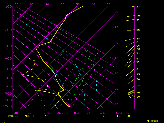This screenshot has height=123, width=164.
Task: Click the 700 pressure level label
Action: pos(8,86)
